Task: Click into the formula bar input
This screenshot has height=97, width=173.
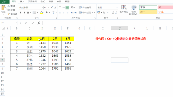Action: tap(108, 23)
